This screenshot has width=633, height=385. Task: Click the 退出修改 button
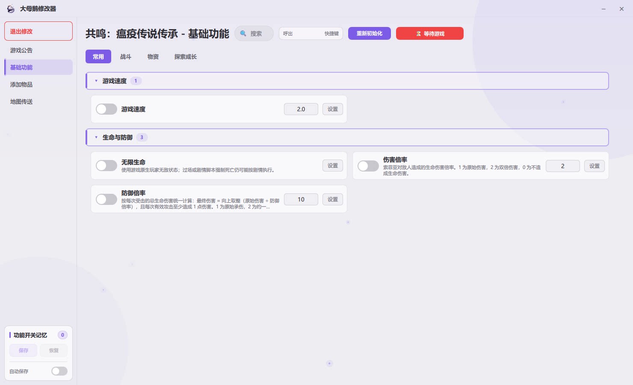pos(38,31)
